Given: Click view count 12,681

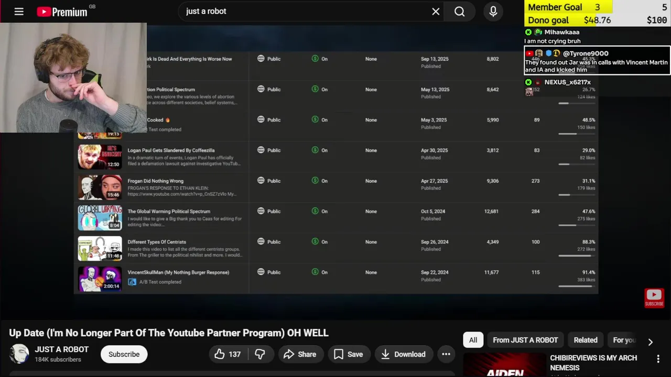Looking at the screenshot, I should [491, 212].
